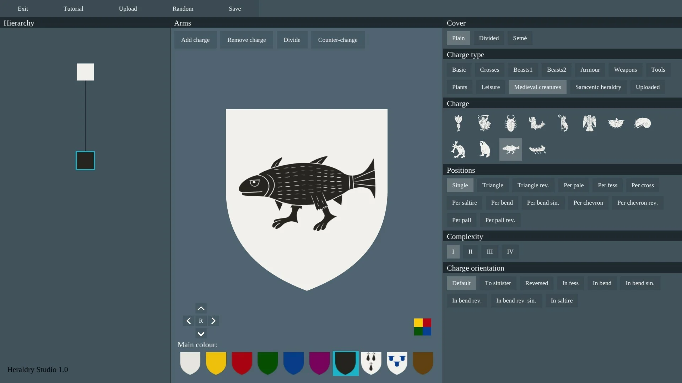Pick the red main colour shield

click(242, 363)
